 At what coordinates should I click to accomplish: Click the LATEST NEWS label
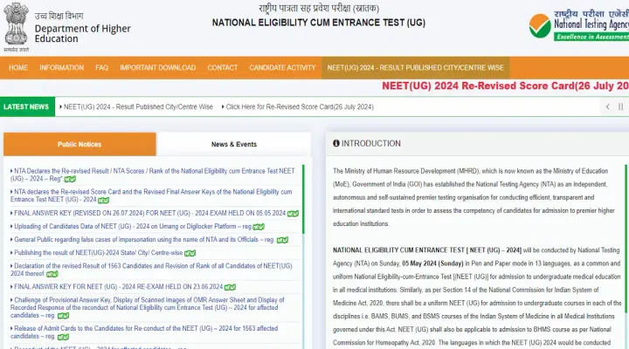(26, 106)
